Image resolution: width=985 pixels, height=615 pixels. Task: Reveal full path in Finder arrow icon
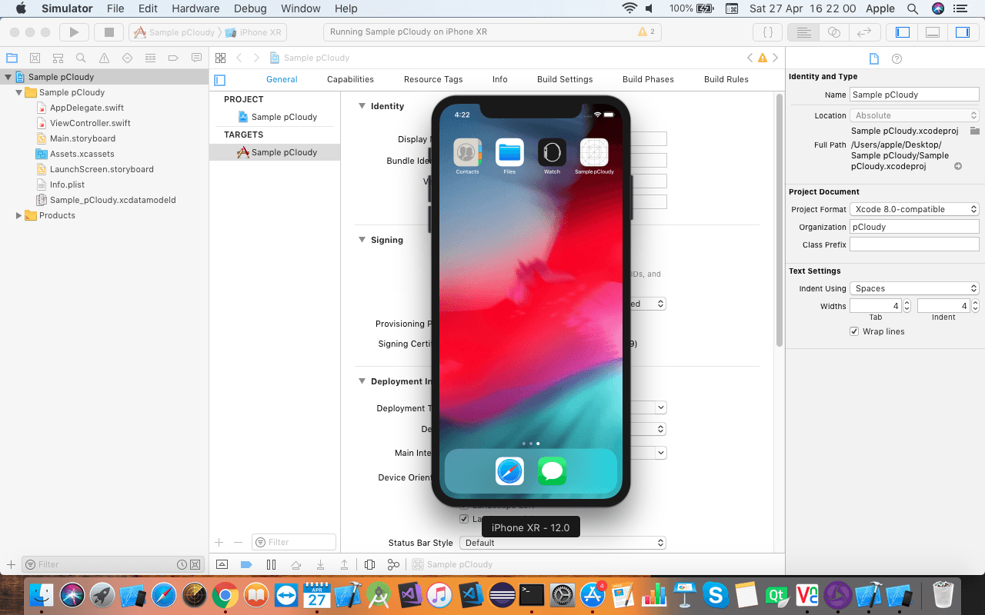click(x=958, y=166)
